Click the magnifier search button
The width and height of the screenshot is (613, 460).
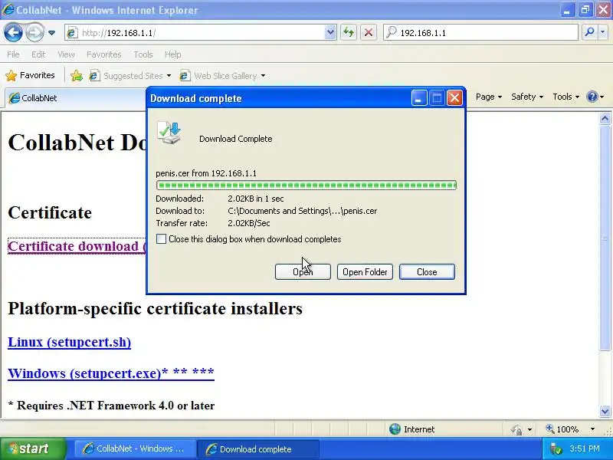(x=589, y=33)
